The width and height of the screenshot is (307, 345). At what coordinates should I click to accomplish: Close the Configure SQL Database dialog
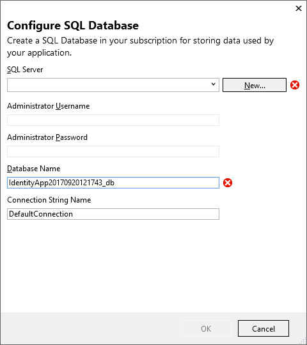coord(299,8)
